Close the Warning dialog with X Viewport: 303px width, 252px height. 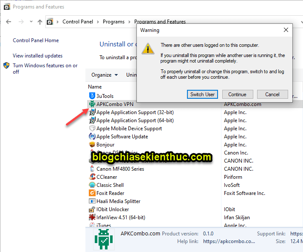tap(286, 30)
